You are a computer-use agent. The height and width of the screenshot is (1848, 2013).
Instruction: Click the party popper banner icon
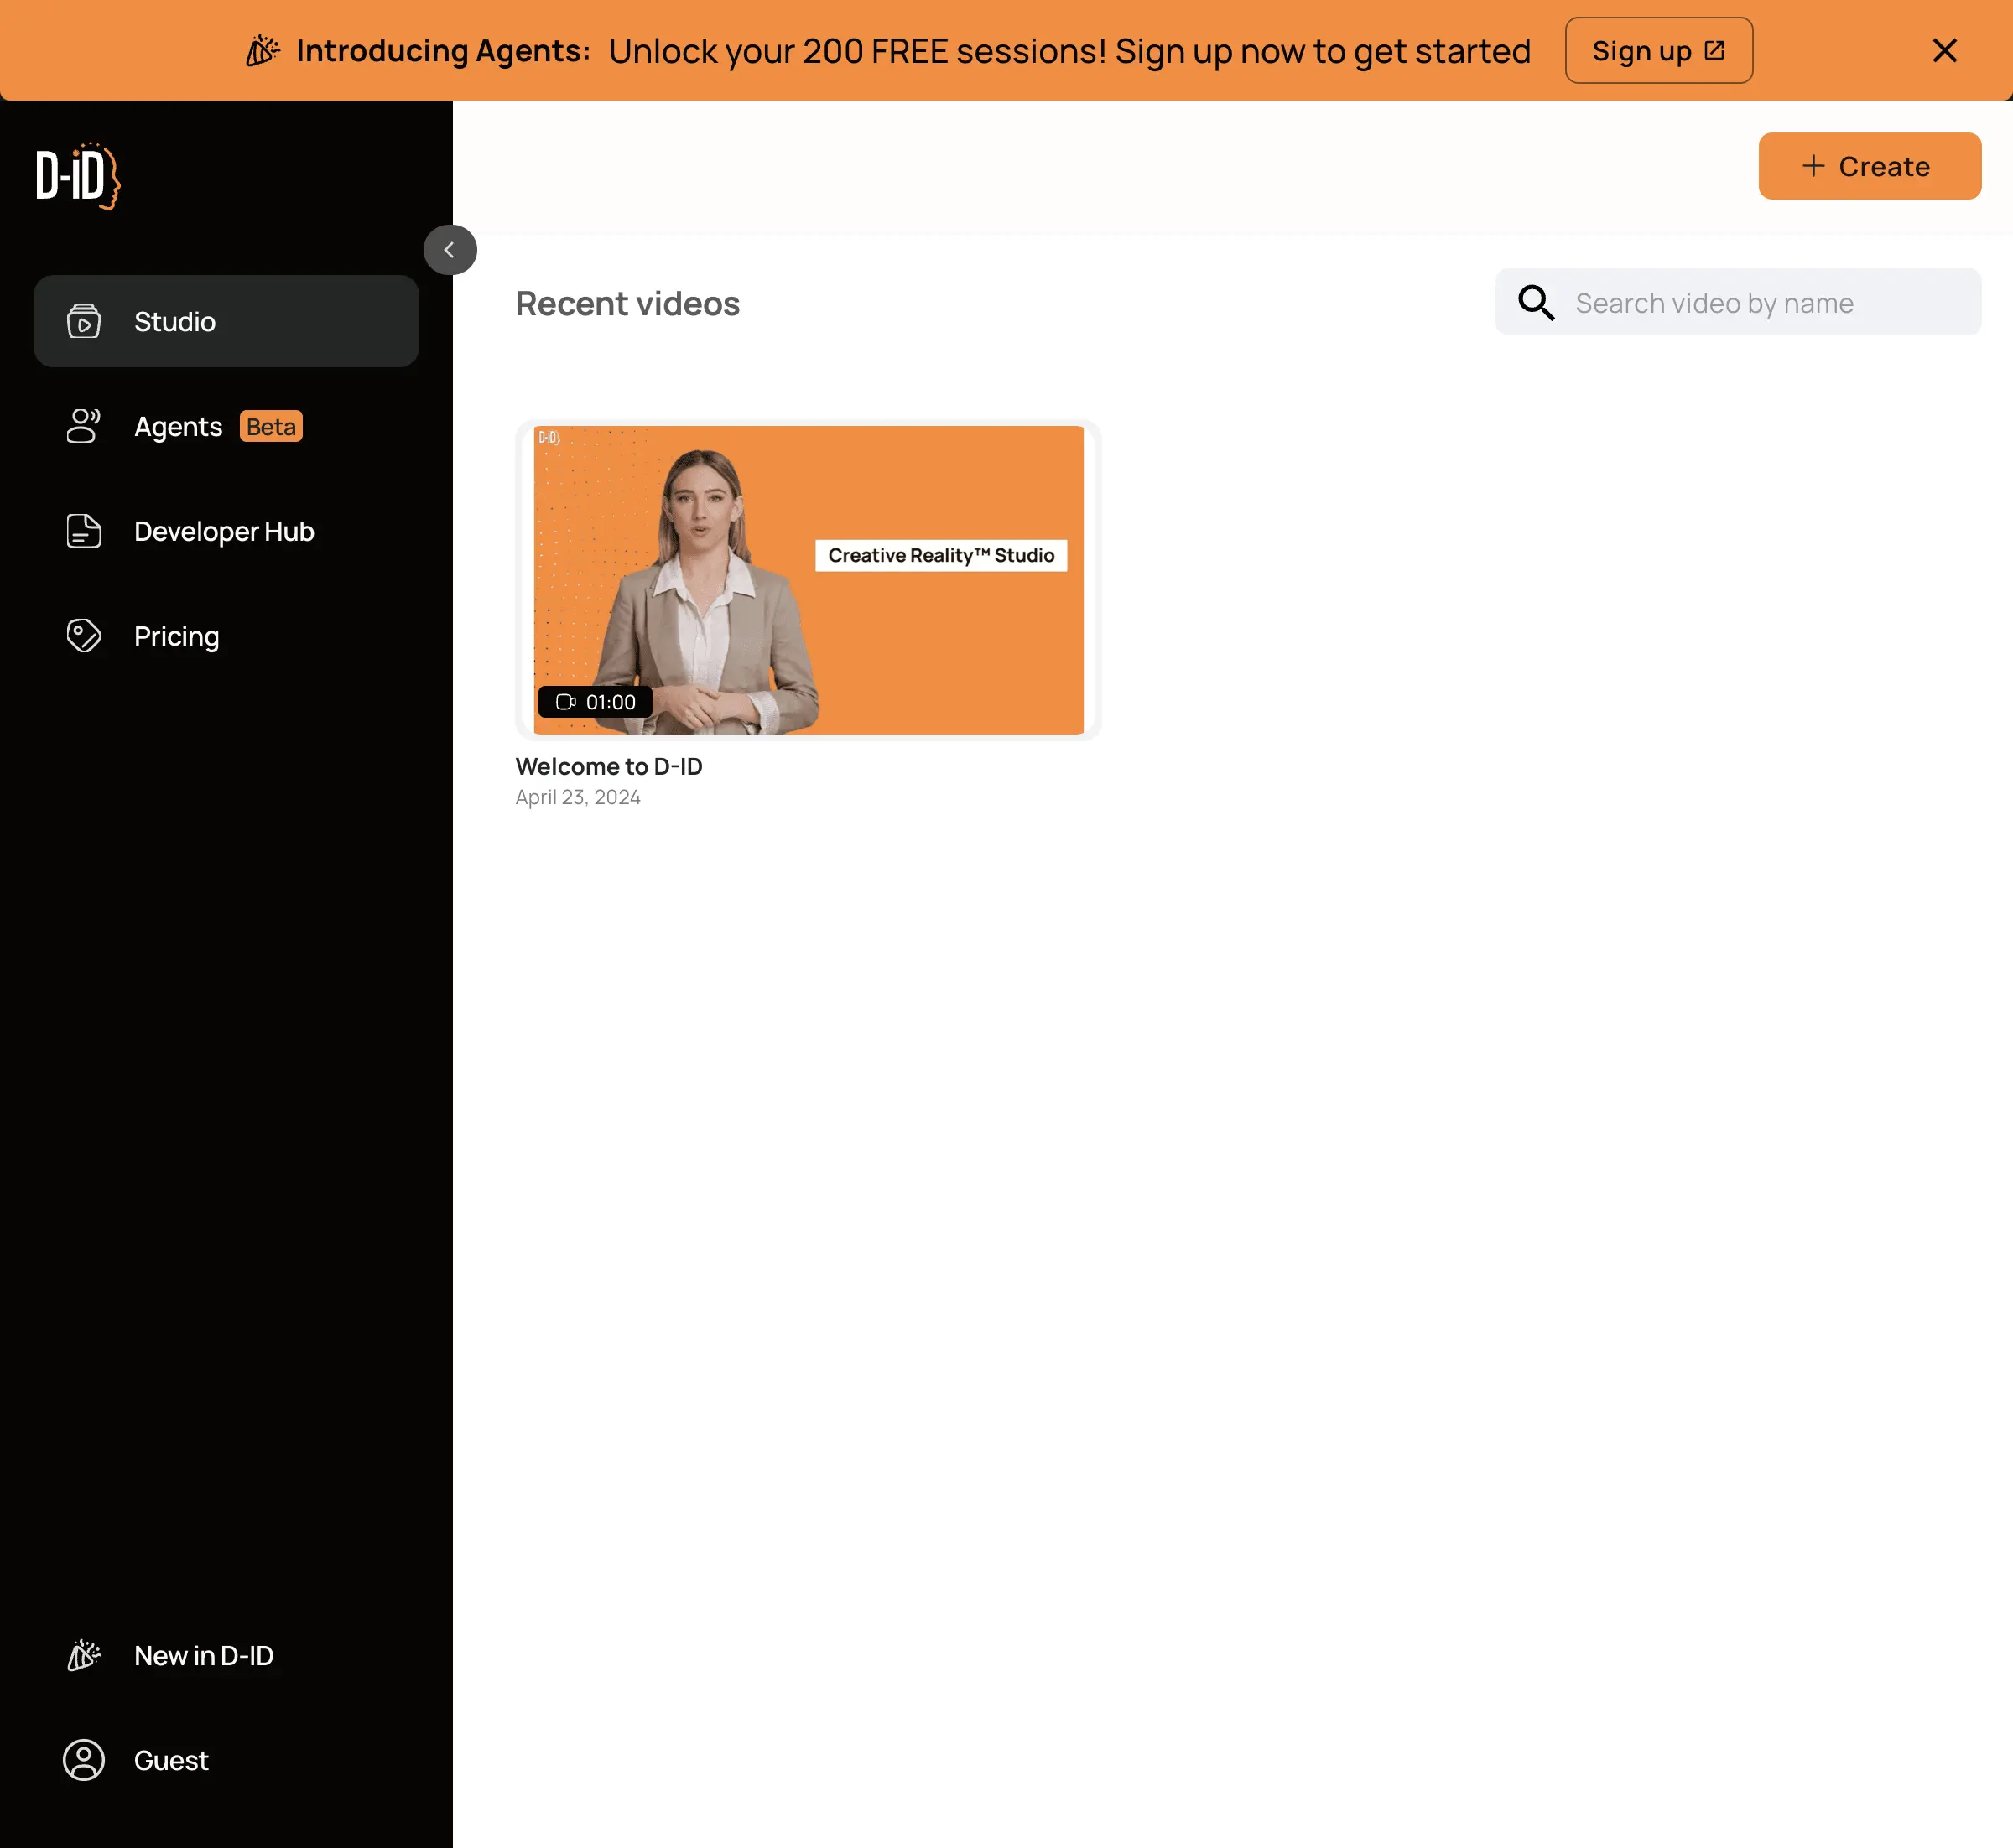[263, 51]
